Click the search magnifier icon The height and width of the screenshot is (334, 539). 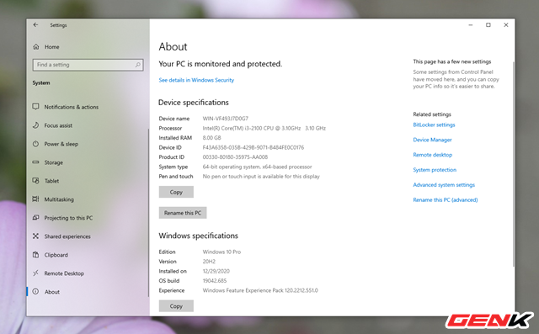tap(137, 65)
